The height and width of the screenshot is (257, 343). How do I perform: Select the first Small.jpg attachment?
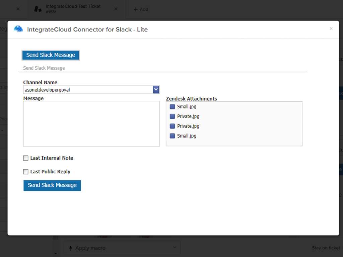click(172, 106)
